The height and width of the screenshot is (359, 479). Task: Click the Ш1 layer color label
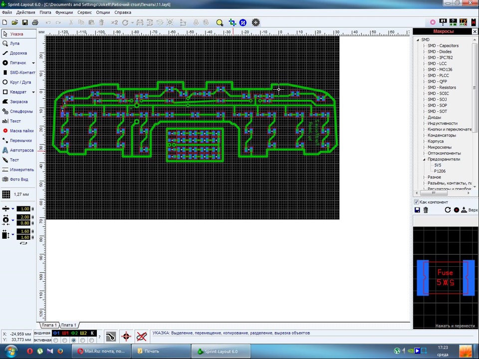(65, 333)
